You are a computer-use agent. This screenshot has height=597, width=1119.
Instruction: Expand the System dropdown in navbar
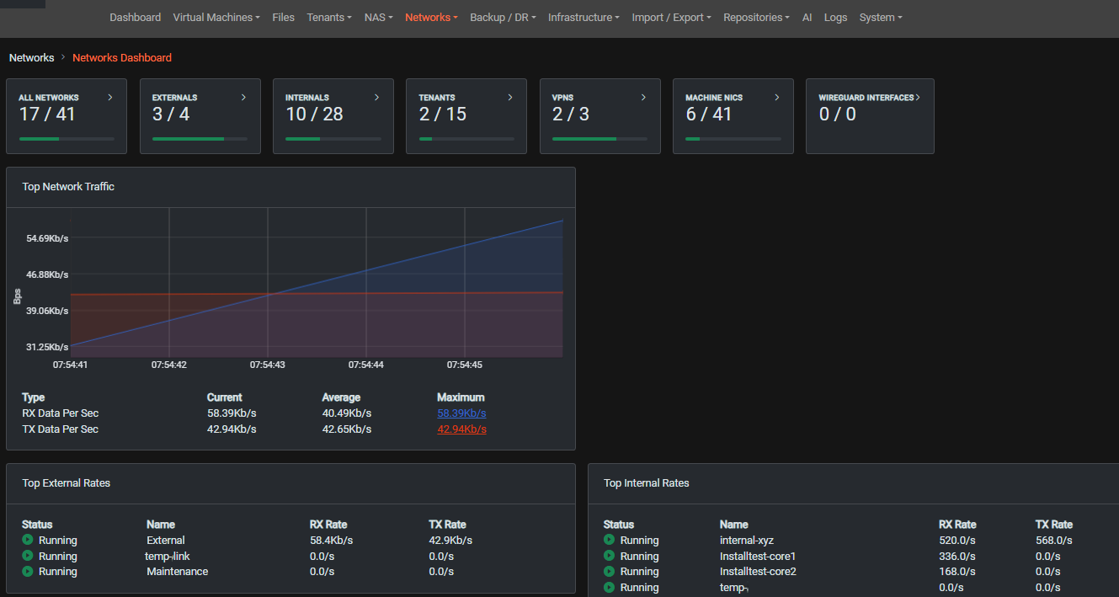coord(880,18)
